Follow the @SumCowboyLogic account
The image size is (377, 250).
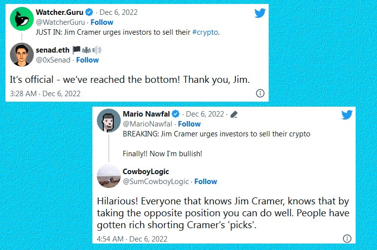(x=206, y=182)
